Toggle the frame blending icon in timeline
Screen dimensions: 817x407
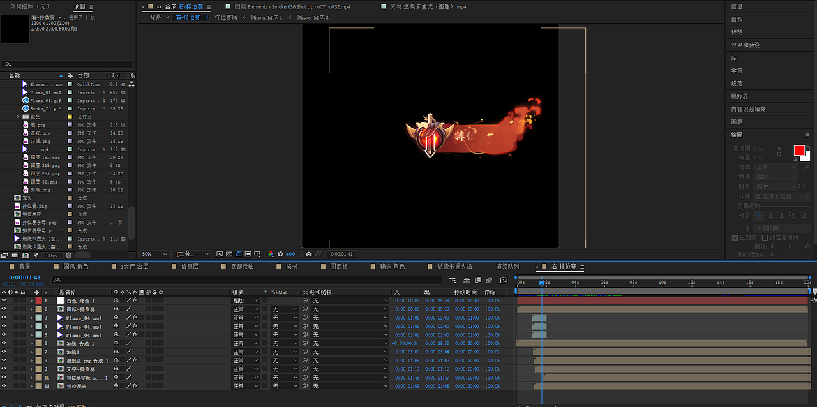478,280
